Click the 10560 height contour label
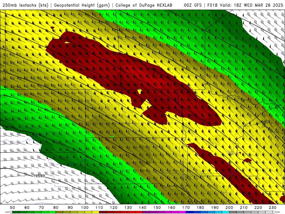285x214 pixels. pos(39,176)
